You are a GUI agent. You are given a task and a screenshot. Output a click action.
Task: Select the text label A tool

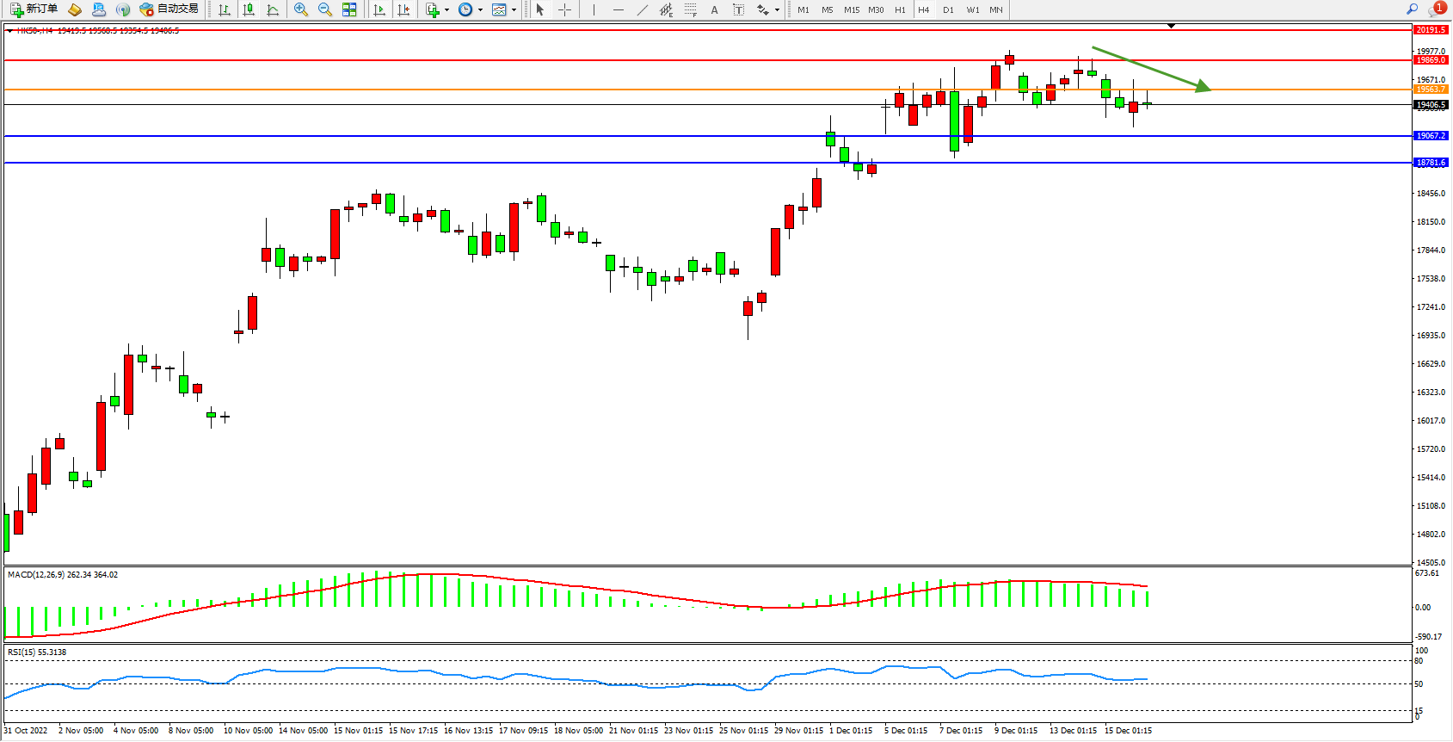point(714,9)
